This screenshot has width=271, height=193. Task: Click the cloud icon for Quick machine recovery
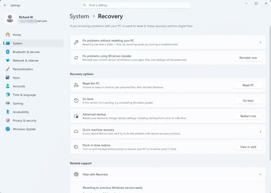(x=76, y=131)
